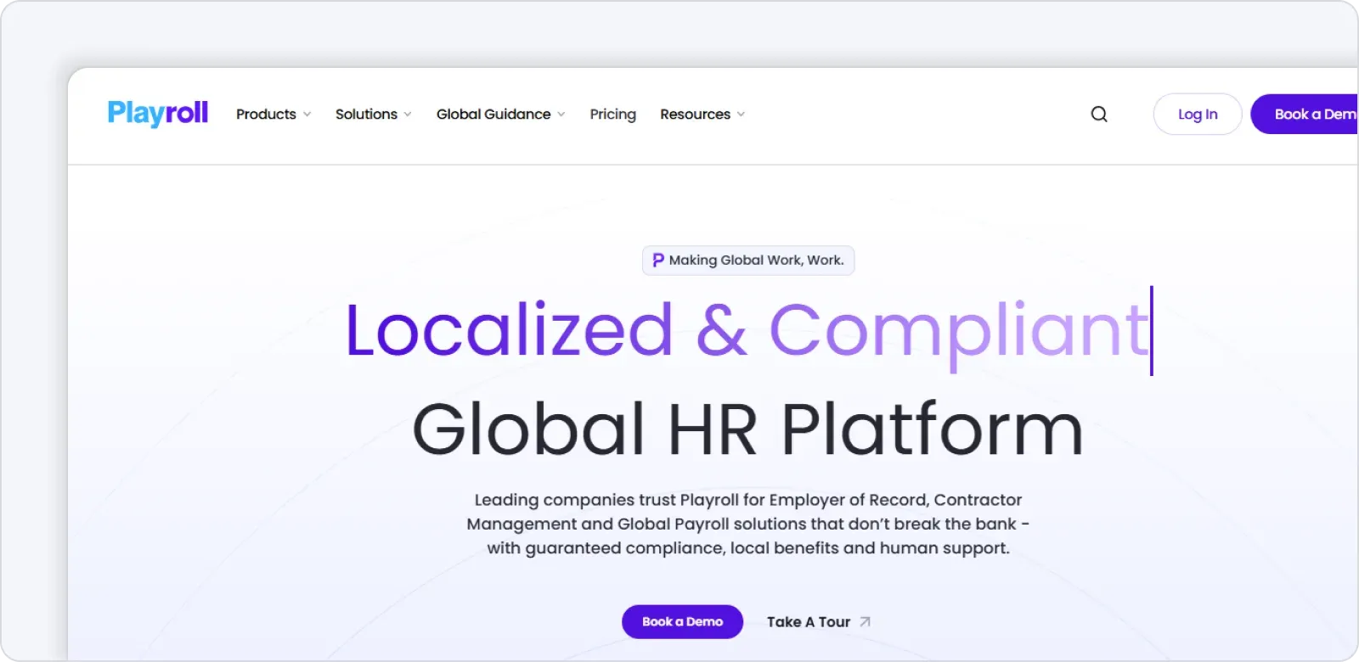Select the Resources menu label

695,114
